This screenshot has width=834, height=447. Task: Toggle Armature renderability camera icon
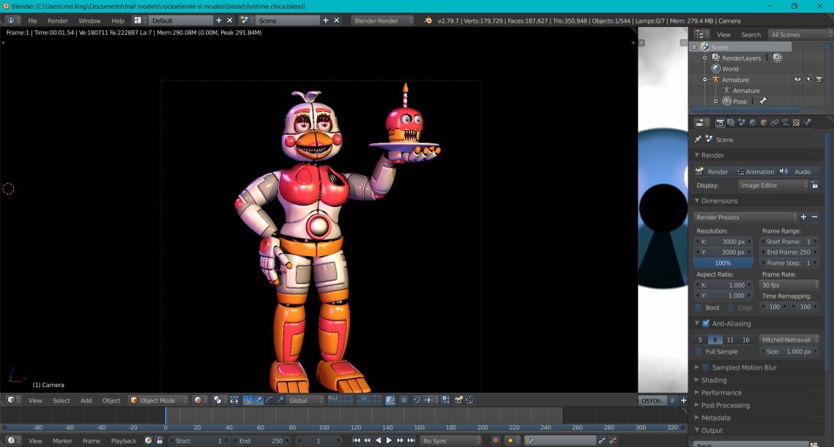[x=819, y=79]
